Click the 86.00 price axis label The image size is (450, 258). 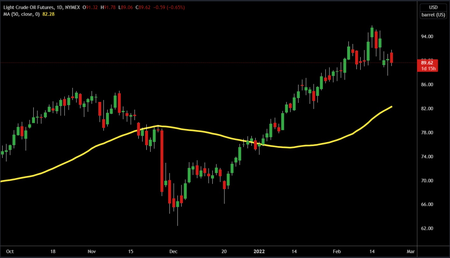click(x=427, y=85)
